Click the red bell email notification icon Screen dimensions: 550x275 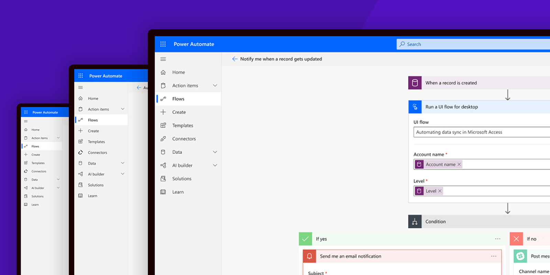(309, 256)
